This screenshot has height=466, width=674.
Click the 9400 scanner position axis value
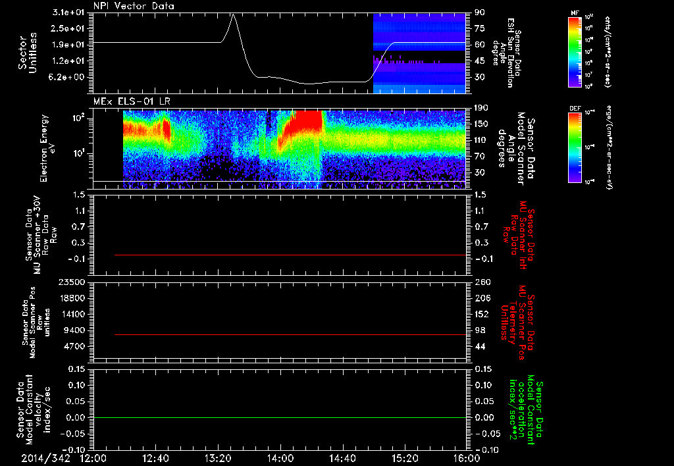point(74,330)
